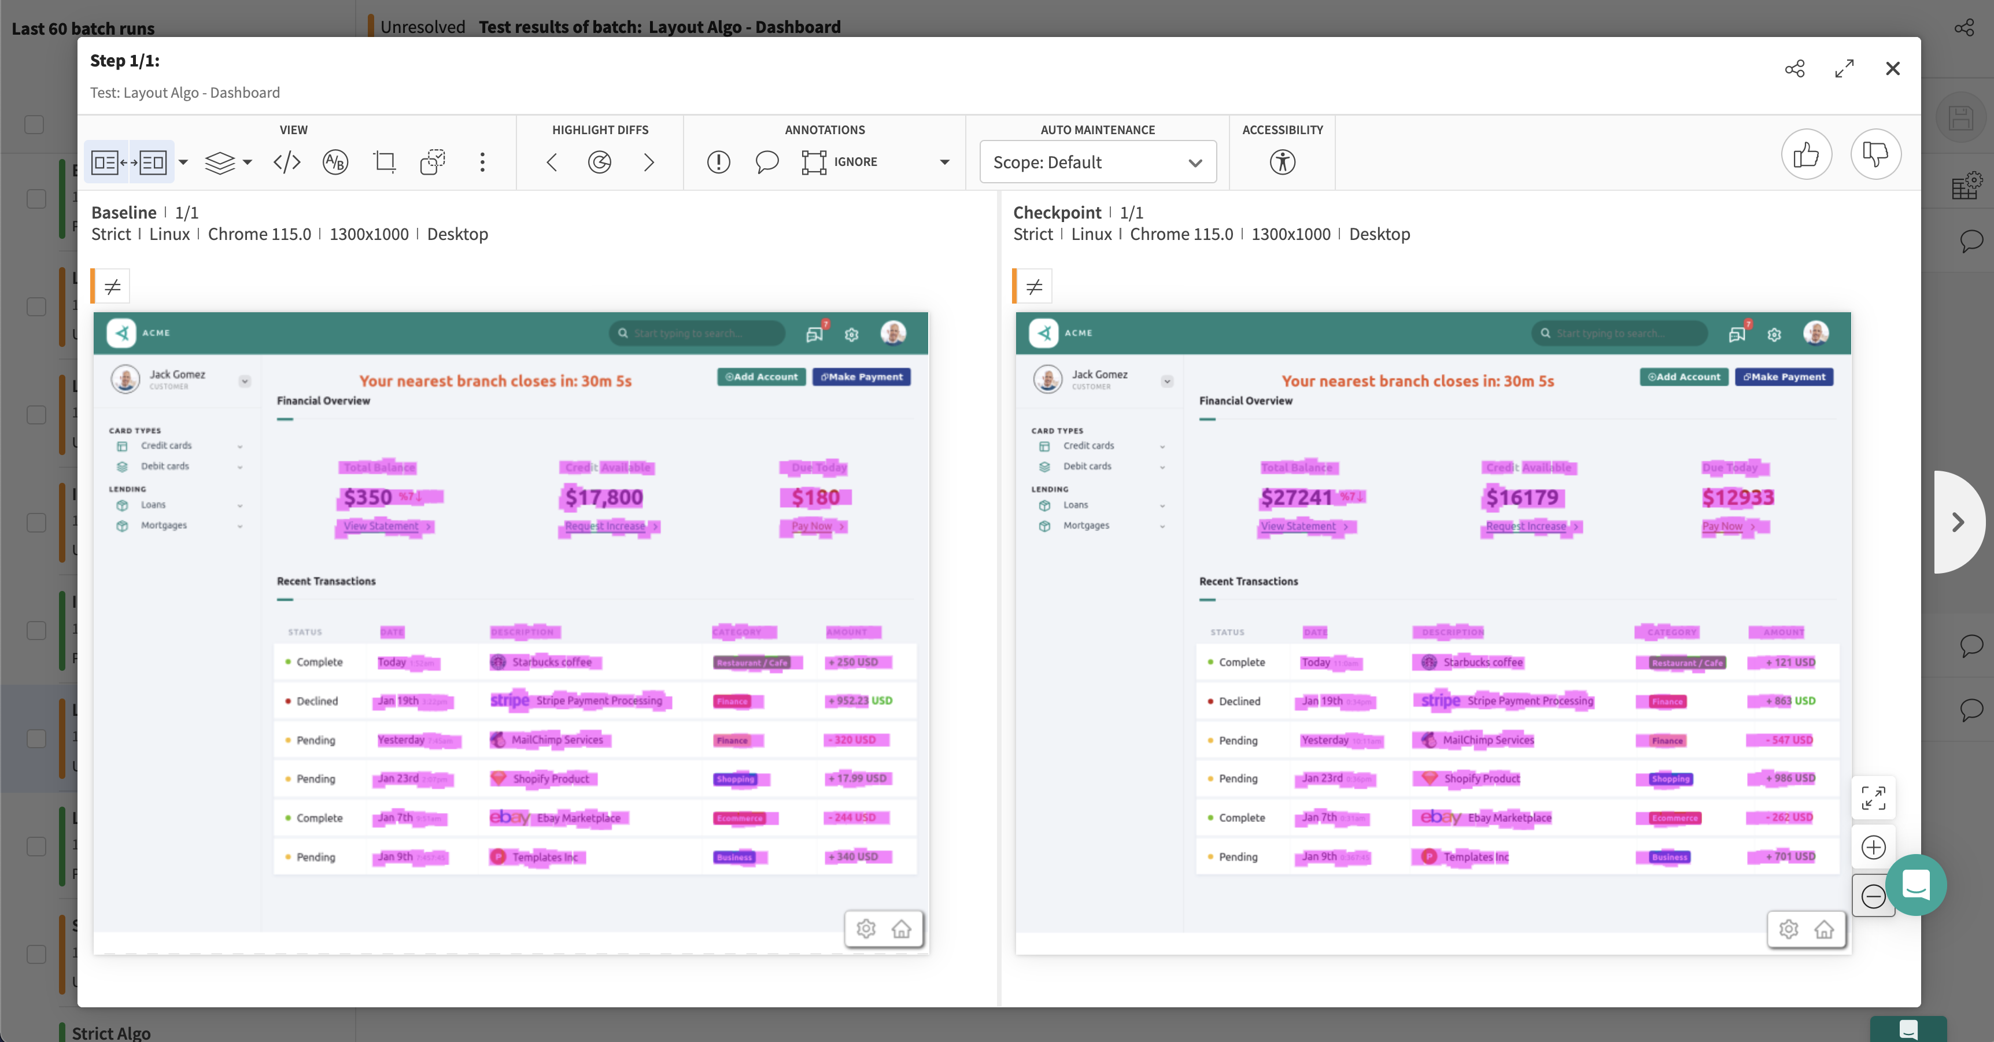Click the crop region tool icon

(x=384, y=162)
